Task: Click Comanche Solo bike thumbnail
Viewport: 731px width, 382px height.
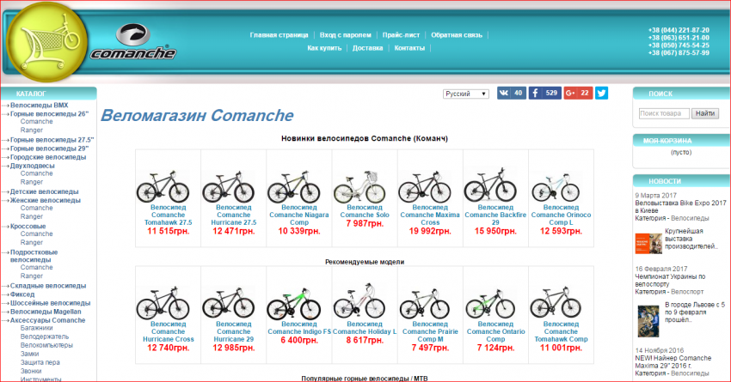Action: point(359,187)
